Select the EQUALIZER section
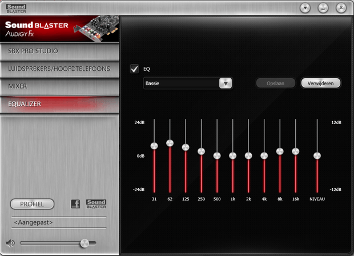The width and height of the screenshot is (354, 256). click(x=59, y=104)
